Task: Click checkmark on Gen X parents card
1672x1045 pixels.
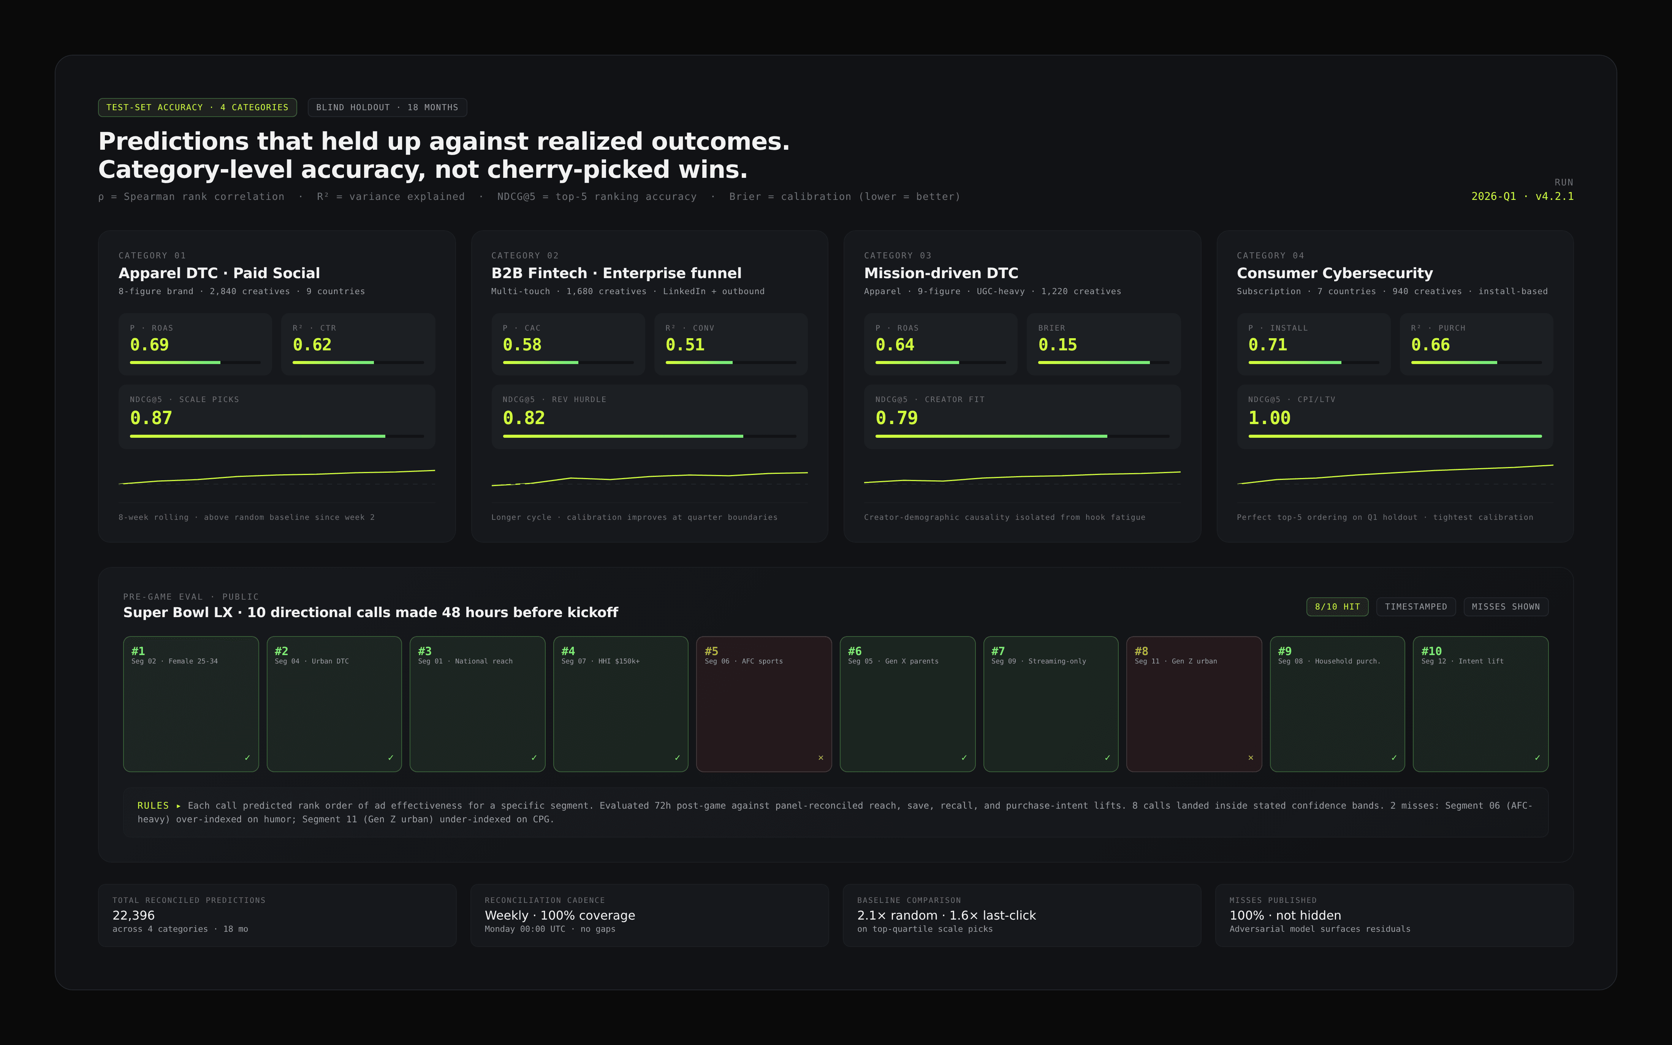Action: tap(964, 757)
